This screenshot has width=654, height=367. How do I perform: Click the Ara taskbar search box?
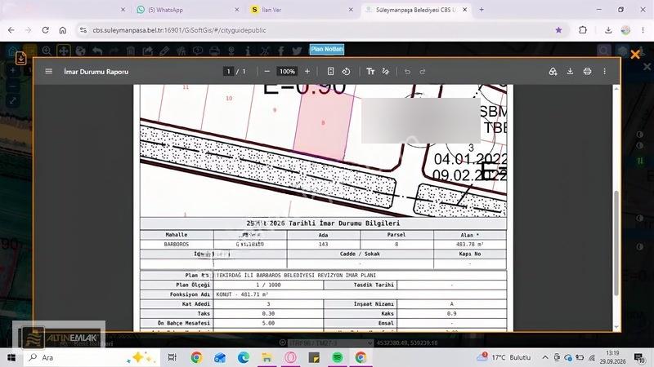[92, 357]
